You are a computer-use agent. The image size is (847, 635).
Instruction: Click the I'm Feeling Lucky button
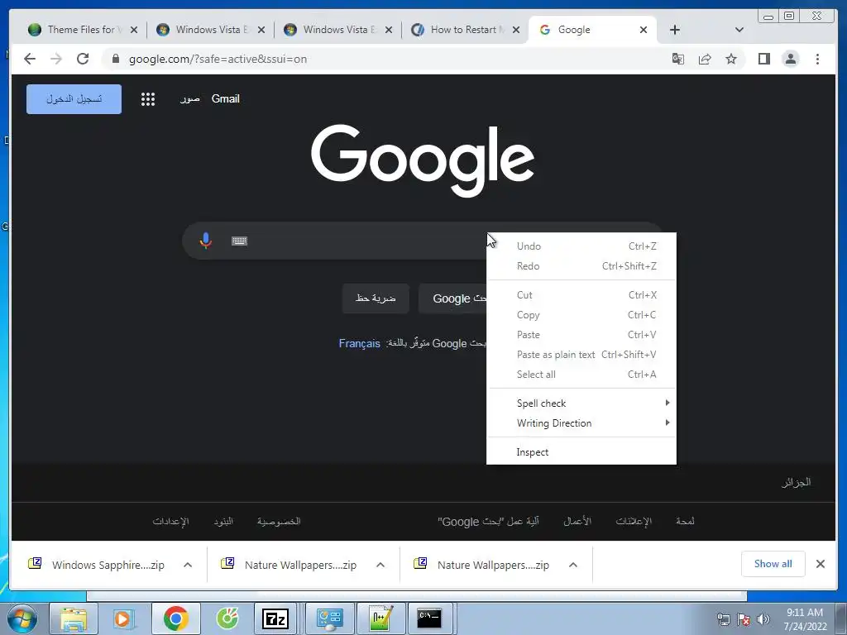click(376, 298)
